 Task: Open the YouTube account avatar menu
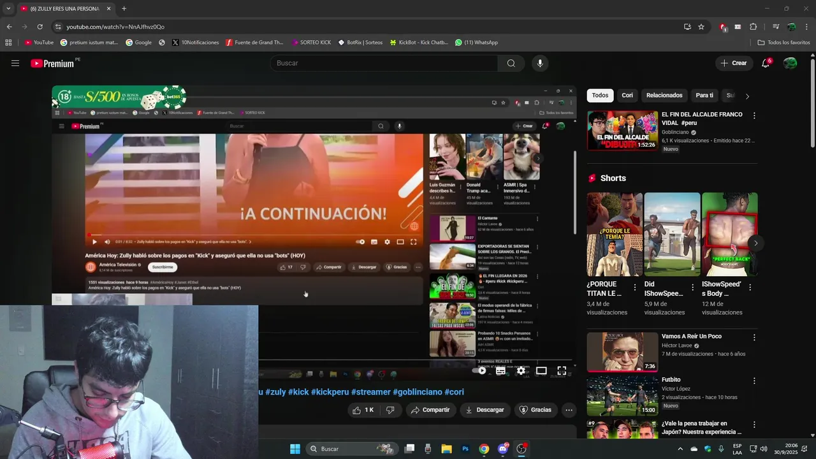pyautogui.click(x=790, y=63)
